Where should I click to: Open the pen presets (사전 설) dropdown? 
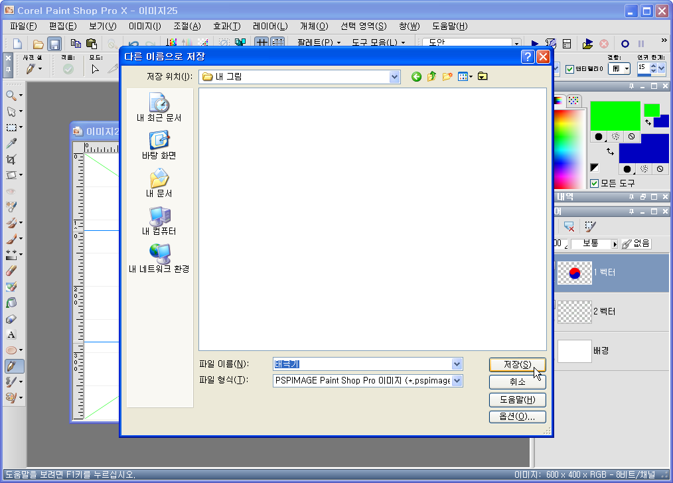[x=34, y=68]
